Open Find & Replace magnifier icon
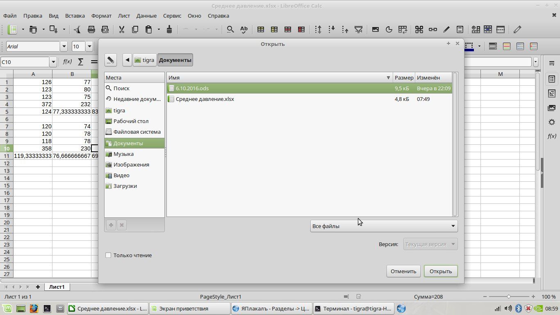The width and height of the screenshot is (560, 315). [230, 30]
